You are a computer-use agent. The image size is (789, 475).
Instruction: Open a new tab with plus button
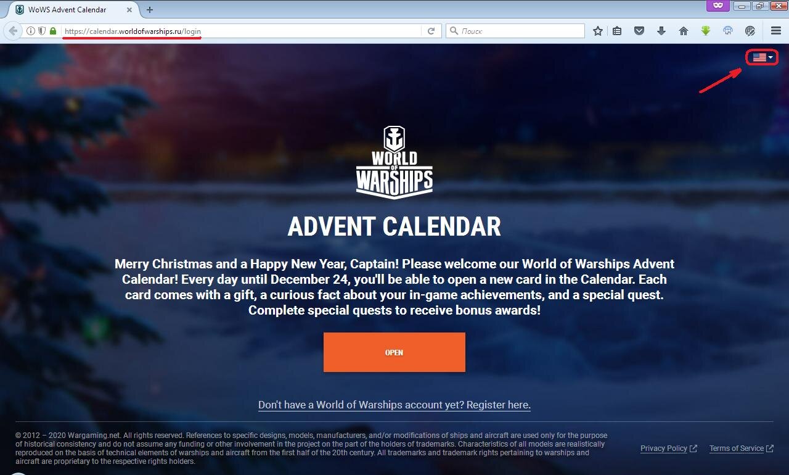[150, 9]
